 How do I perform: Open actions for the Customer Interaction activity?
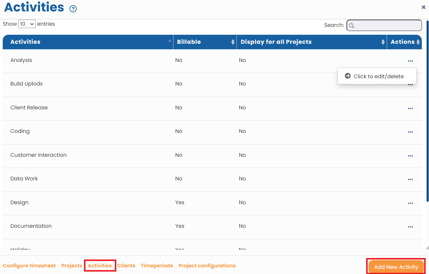pos(410,156)
